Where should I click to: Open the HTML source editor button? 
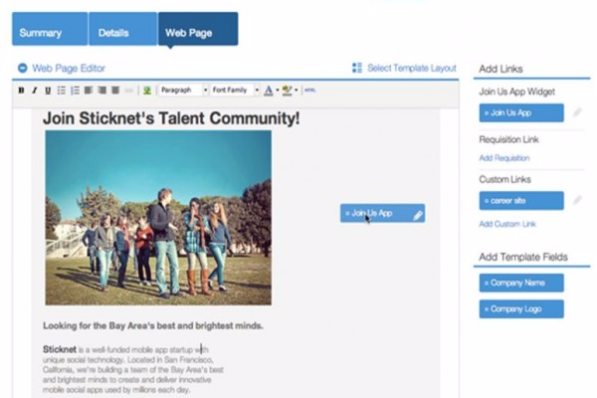[309, 90]
